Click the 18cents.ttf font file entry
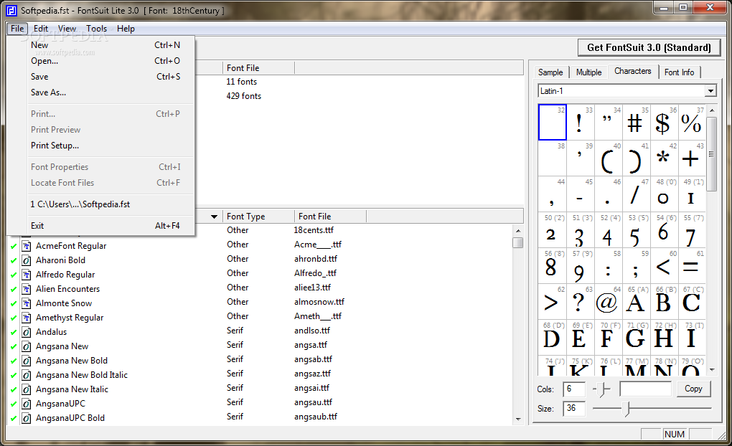This screenshot has width=732, height=446. (x=314, y=230)
